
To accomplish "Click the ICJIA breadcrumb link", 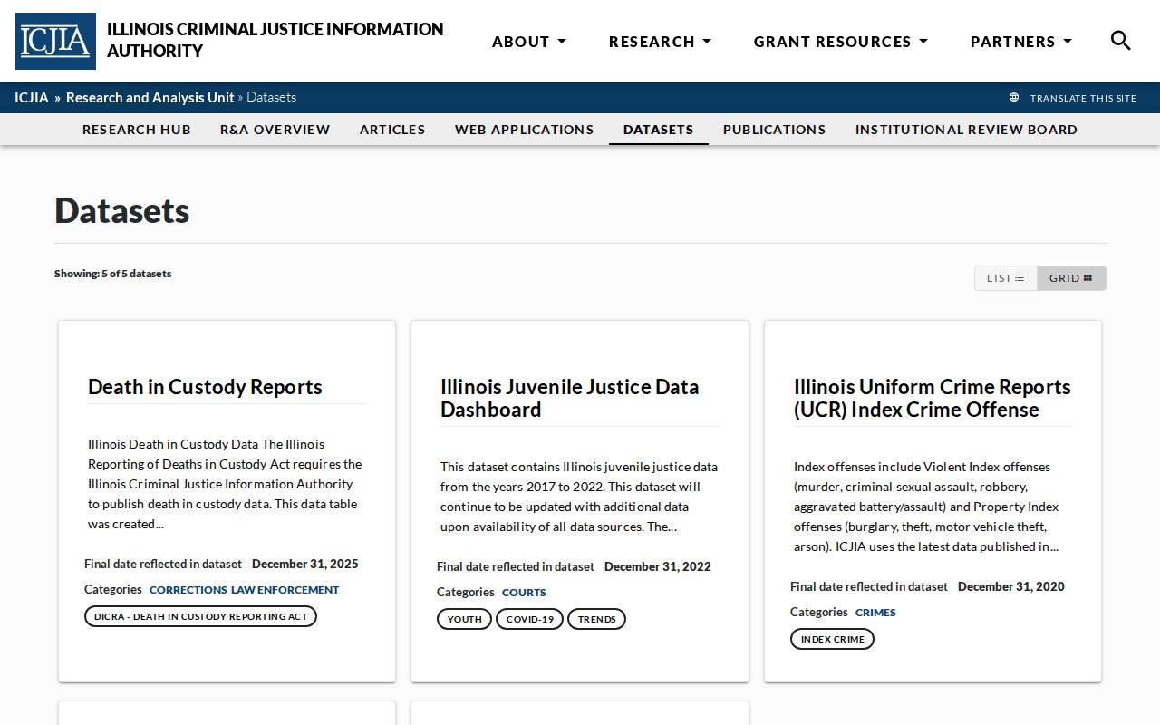I will click(32, 98).
